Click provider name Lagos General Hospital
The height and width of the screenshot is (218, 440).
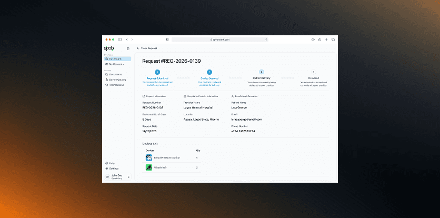tap(198, 107)
